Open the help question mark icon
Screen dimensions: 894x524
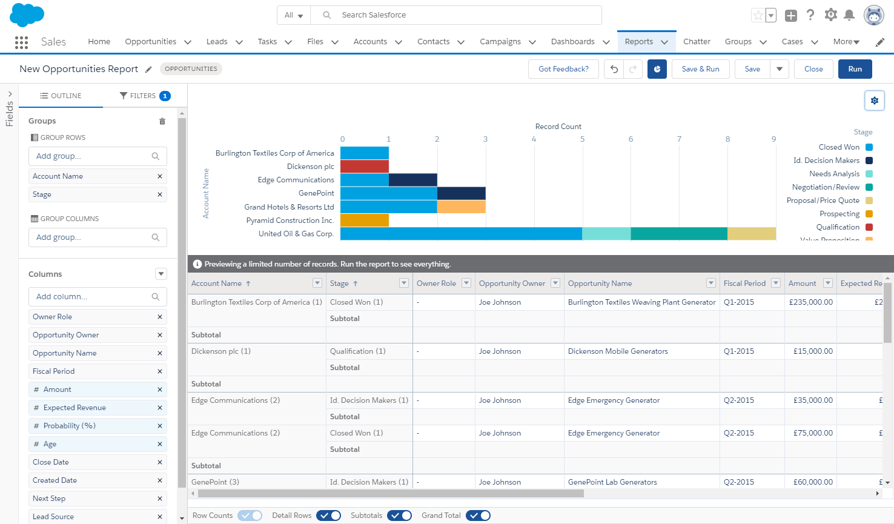tap(810, 15)
